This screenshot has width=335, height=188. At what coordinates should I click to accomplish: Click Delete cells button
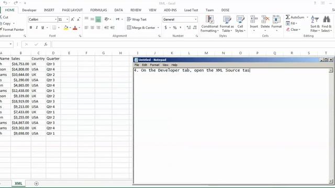click(x=265, y=24)
